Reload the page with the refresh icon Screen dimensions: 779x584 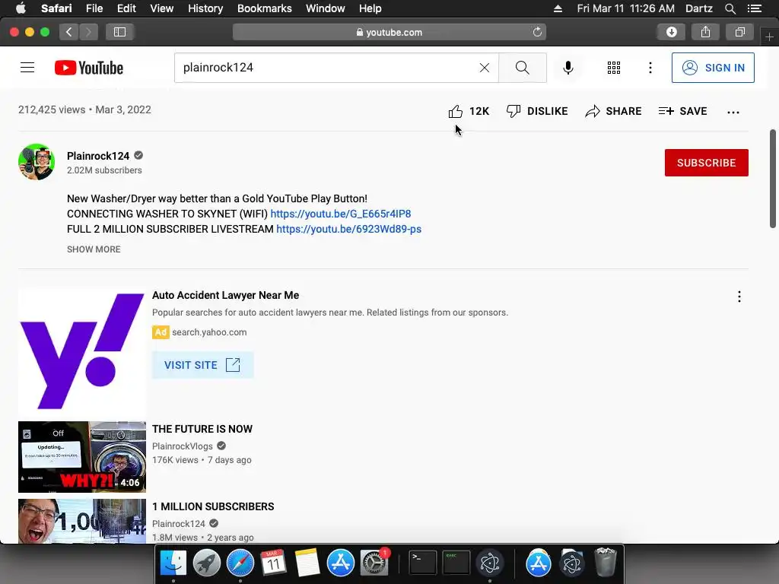[537, 32]
